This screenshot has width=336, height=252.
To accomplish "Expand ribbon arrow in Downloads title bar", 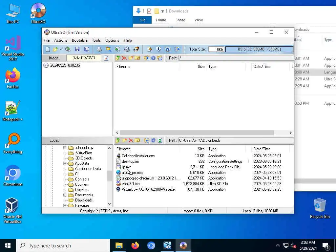I will tap(162, 11).
